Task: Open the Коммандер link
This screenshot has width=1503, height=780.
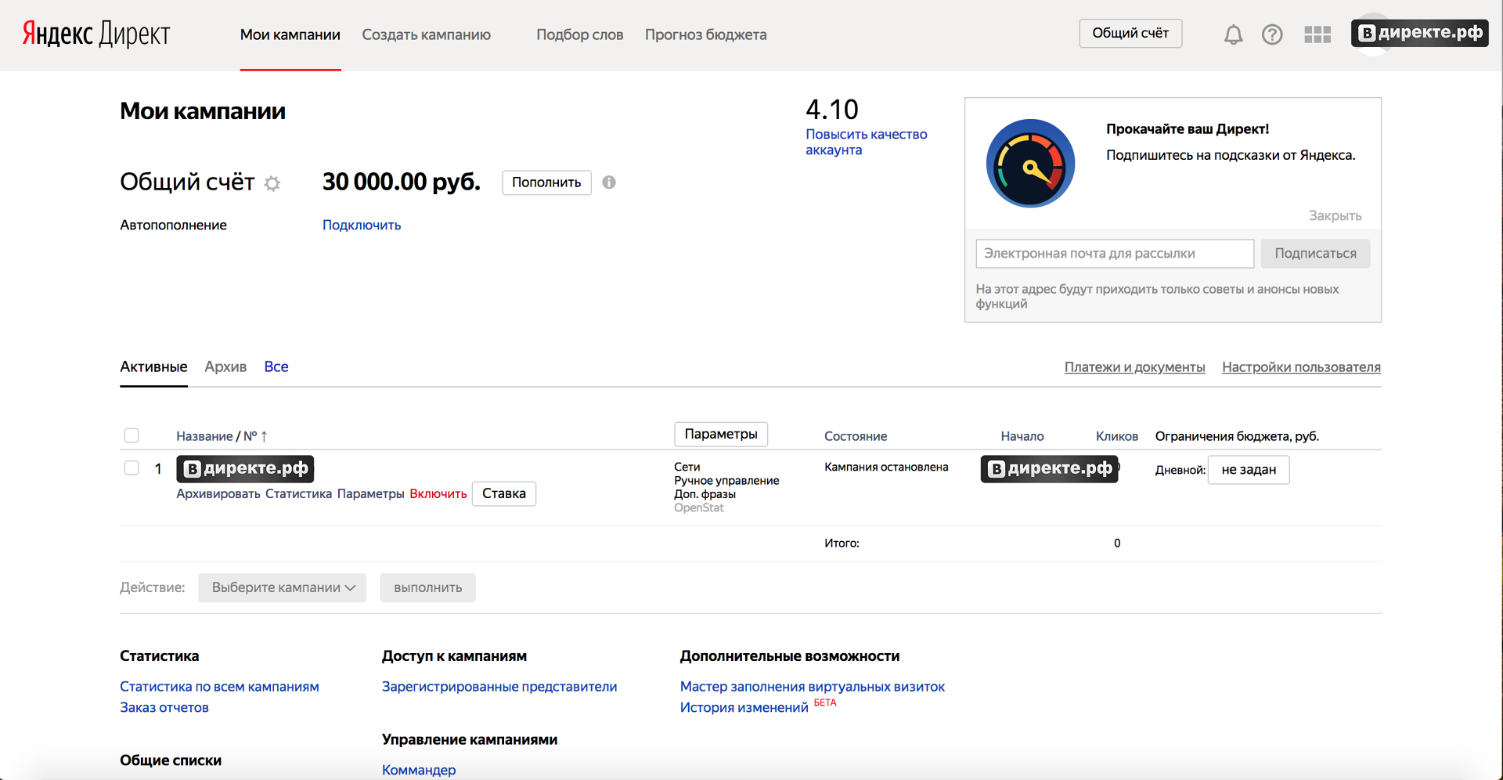Action: [419, 770]
